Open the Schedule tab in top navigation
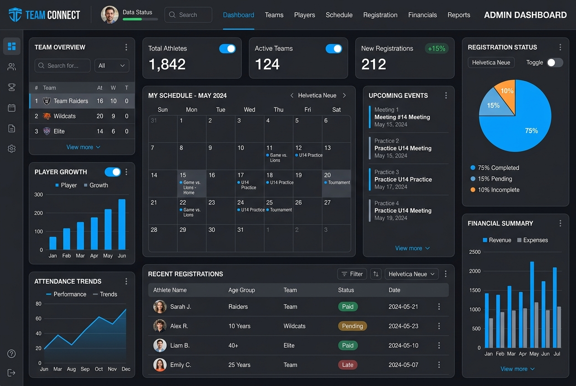Viewport: 576px width, 386px height. pyautogui.click(x=339, y=15)
